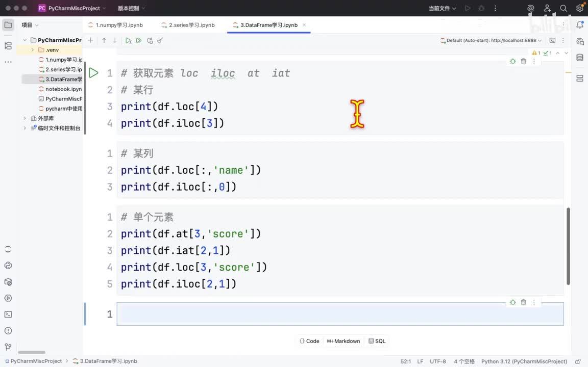Click the LF line separator widget

click(x=420, y=361)
